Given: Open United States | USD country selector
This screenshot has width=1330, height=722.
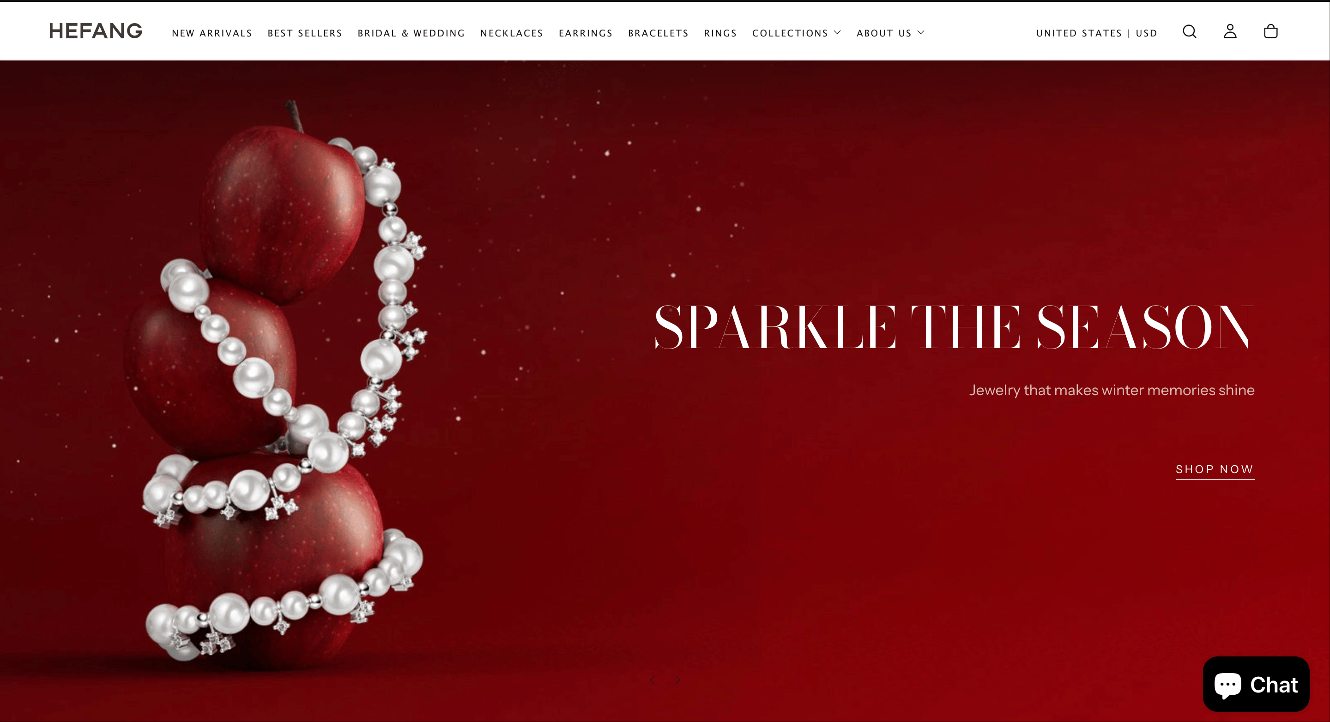Looking at the screenshot, I should 1097,33.
